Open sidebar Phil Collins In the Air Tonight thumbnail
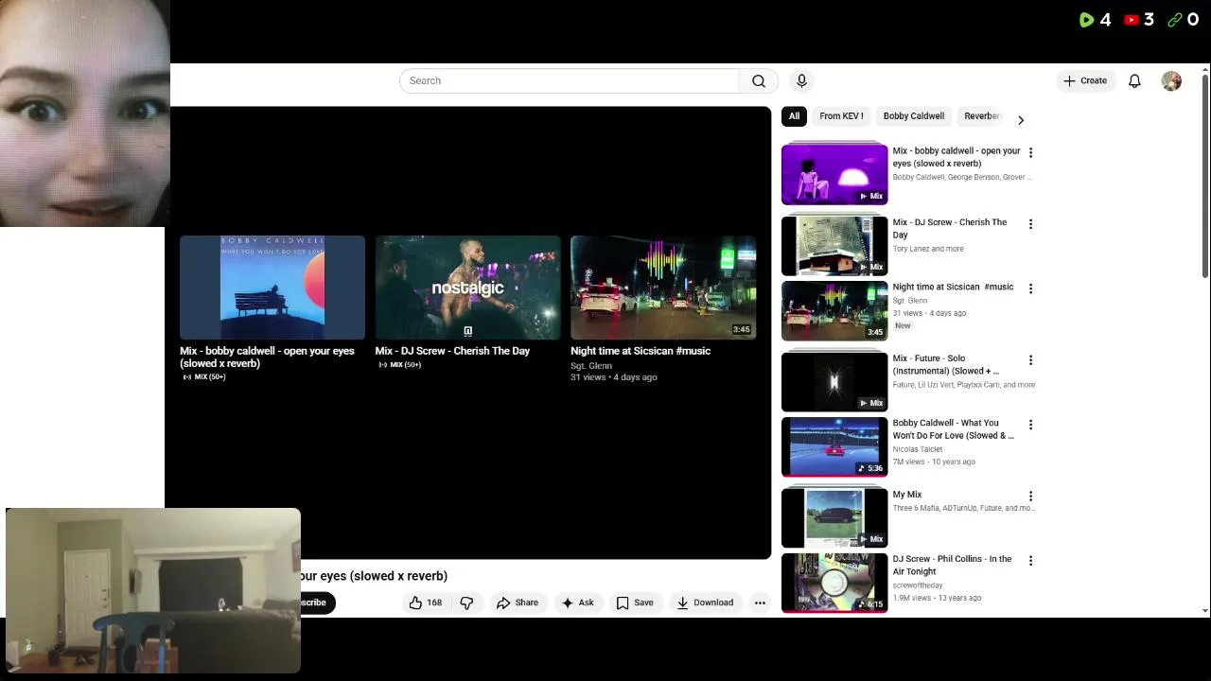 coord(834,583)
